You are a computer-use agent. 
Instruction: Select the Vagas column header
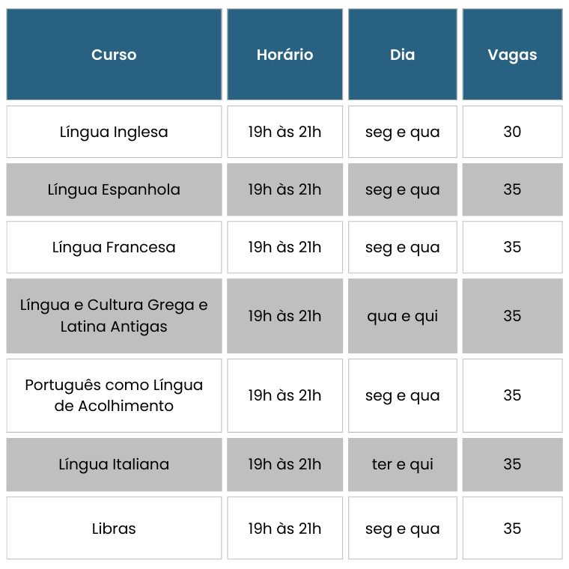point(512,55)
